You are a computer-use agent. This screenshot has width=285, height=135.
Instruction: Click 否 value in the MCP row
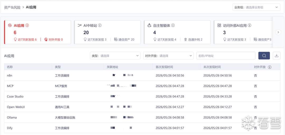click(x=255, y=86)
